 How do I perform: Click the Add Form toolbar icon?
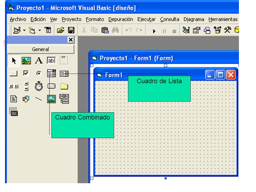32,30
